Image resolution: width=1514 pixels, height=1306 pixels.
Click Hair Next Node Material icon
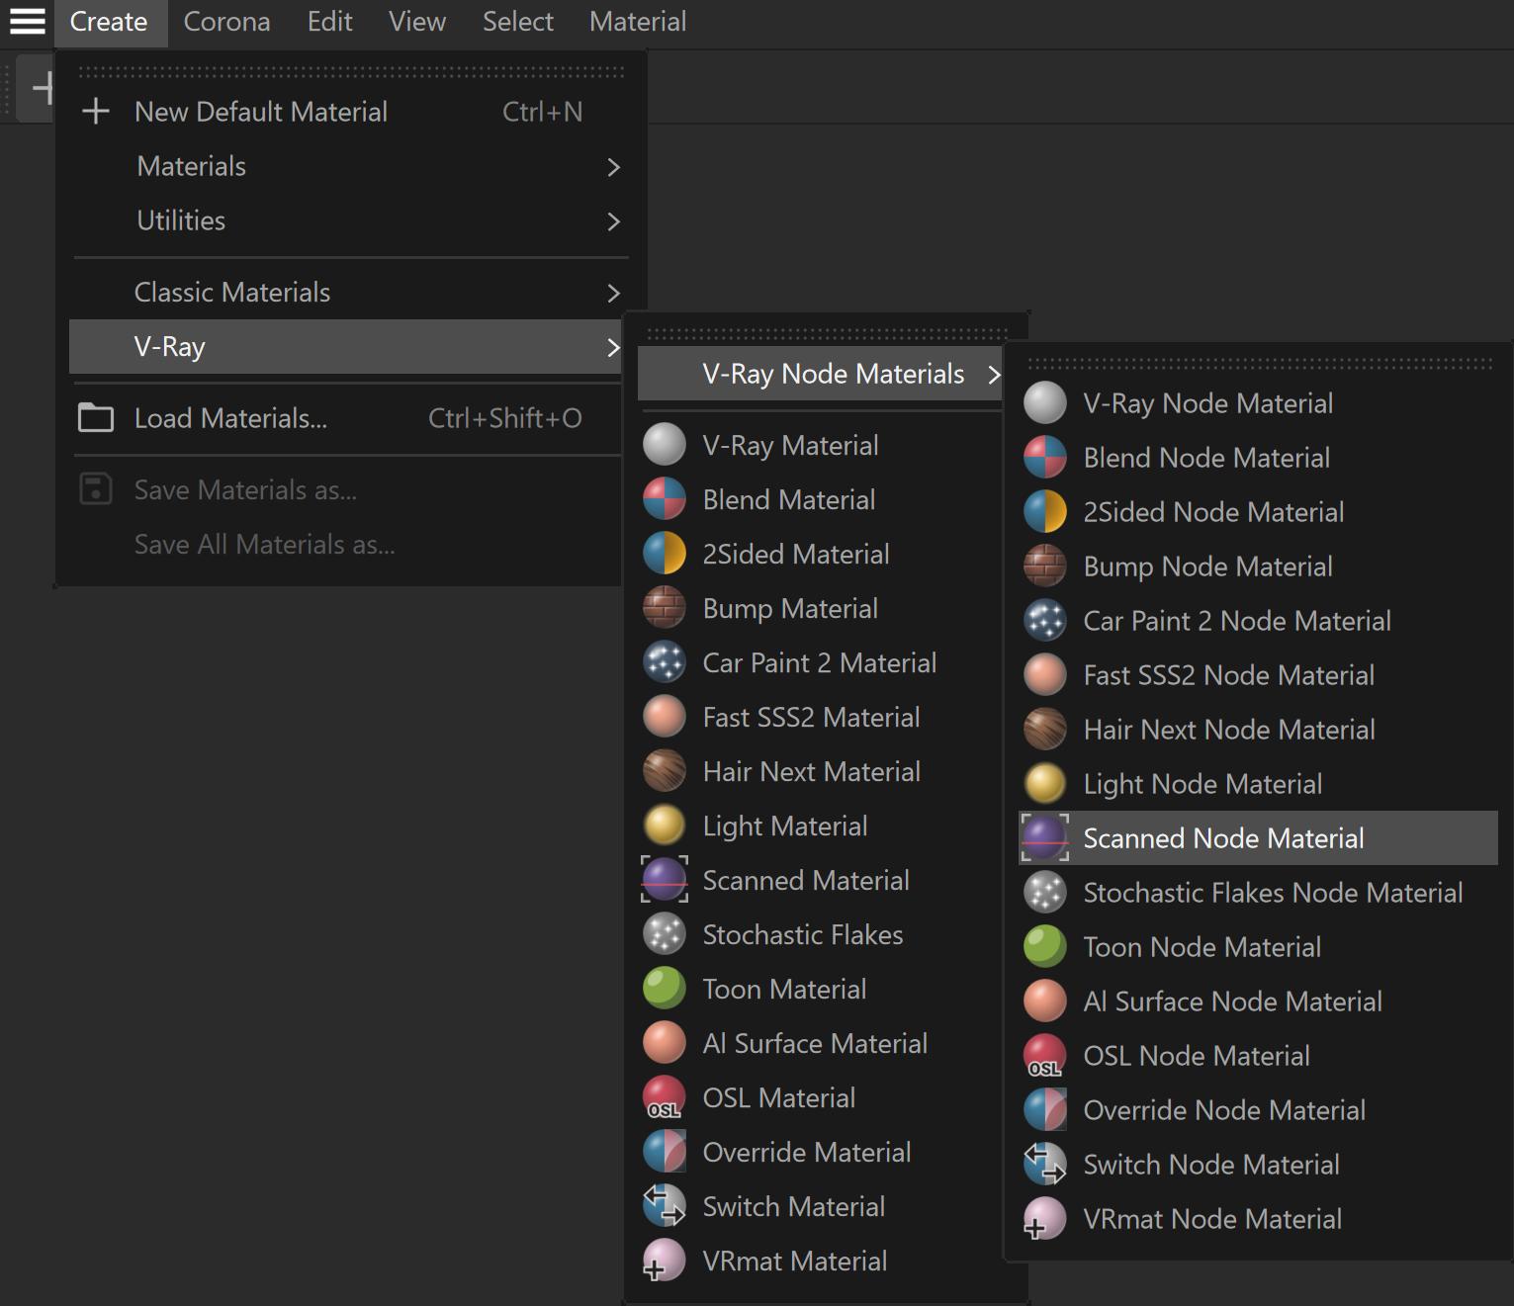(x=1045, y=730)
